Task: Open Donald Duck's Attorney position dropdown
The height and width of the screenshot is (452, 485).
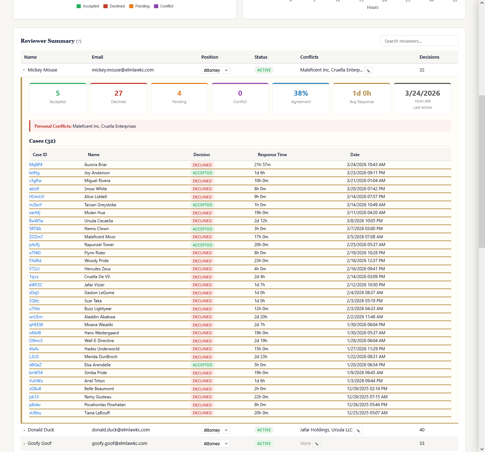Action: (x=215, y=430)
